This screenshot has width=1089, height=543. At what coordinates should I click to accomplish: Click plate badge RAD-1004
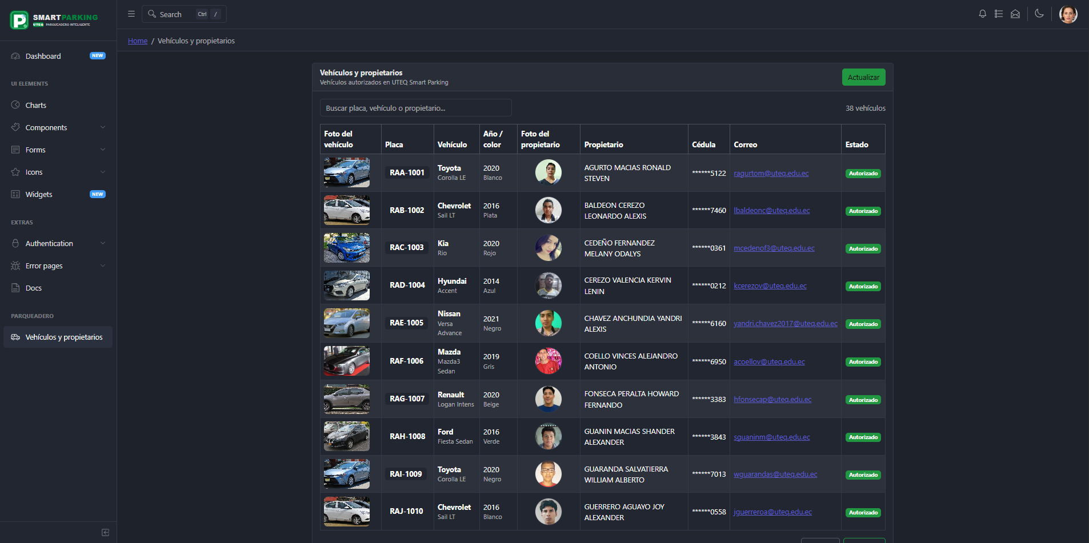coord(407,285)
